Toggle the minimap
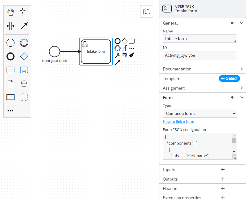Image resolution: width=246 pixels, height=199 pixels. tap(147, 11)
